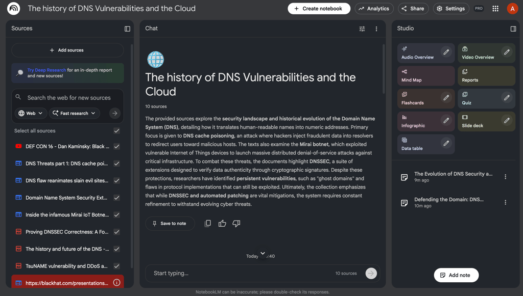Click the notebook title in header
Viewport: 523px width, 296px height.
click(112, 9)
